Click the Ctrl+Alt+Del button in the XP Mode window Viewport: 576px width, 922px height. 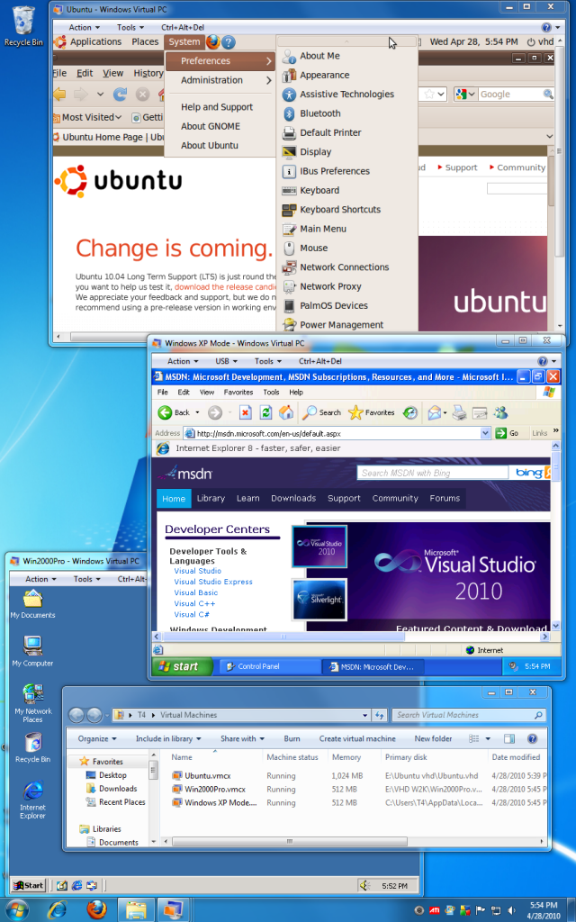319,361
